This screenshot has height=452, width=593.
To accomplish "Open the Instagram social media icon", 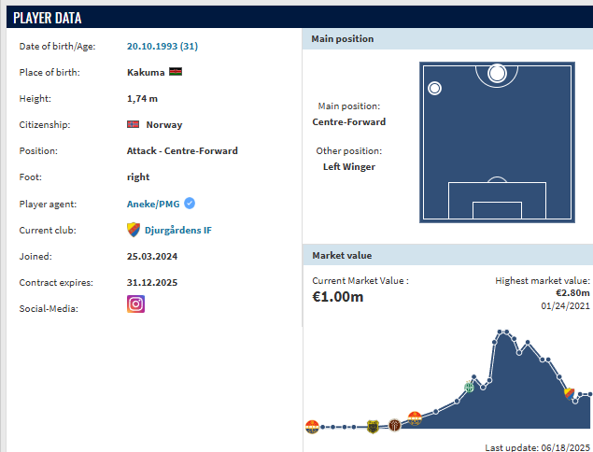I will [x=135, y=304].
